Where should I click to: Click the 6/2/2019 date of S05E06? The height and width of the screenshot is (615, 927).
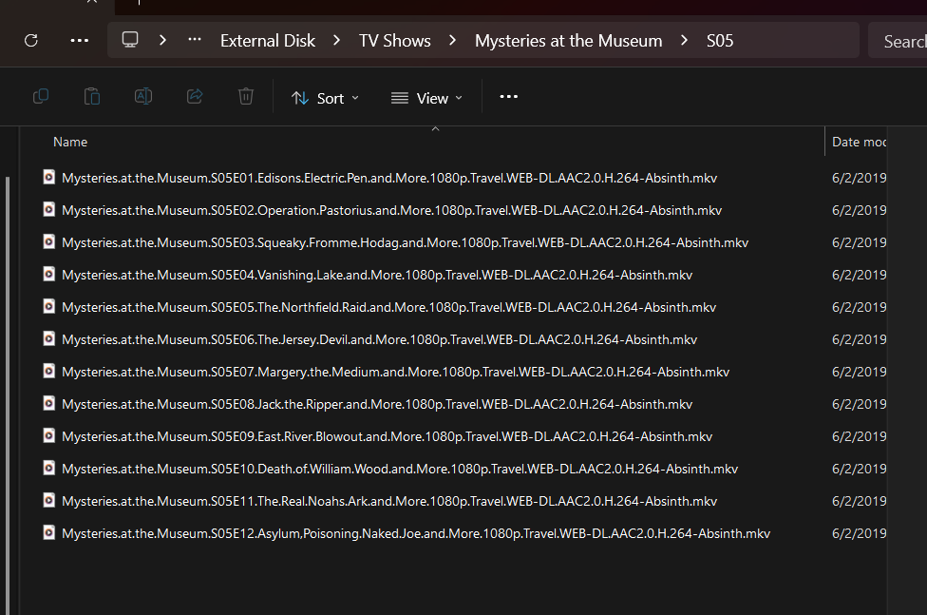tap(859, 339)
